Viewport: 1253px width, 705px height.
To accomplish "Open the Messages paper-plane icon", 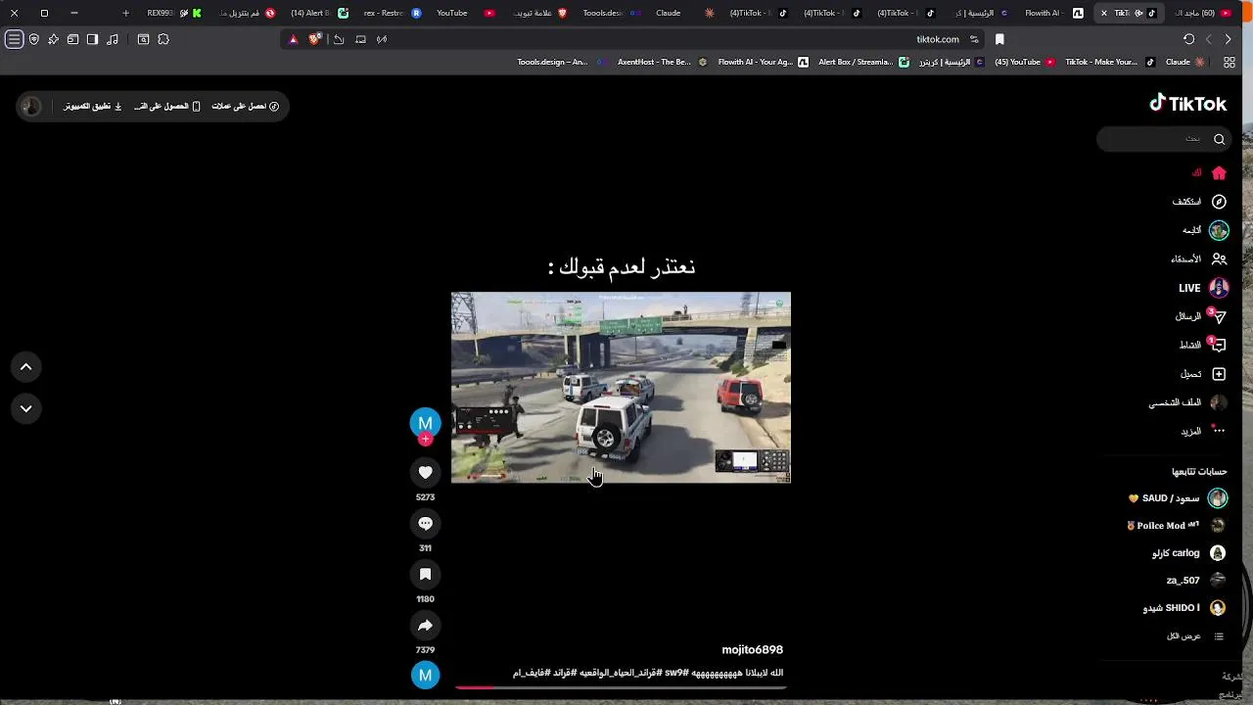I will (x=1219, y=316).
